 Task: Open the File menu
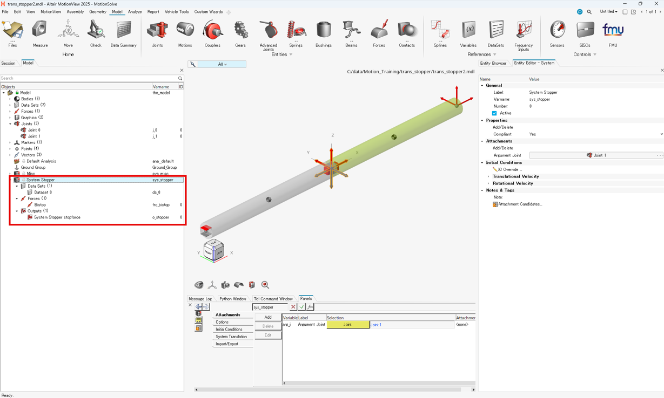[5, 12]
